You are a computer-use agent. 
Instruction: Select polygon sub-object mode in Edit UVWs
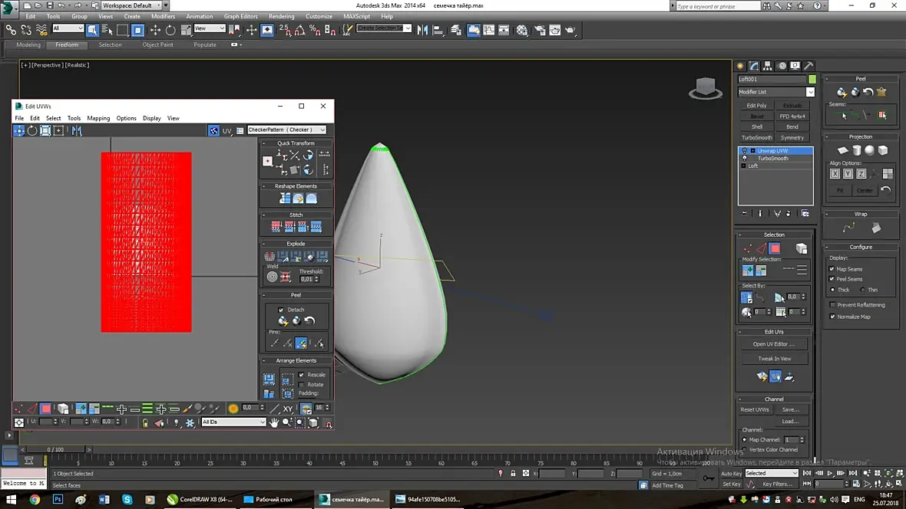pyautogui.click(x=46, y=409)
